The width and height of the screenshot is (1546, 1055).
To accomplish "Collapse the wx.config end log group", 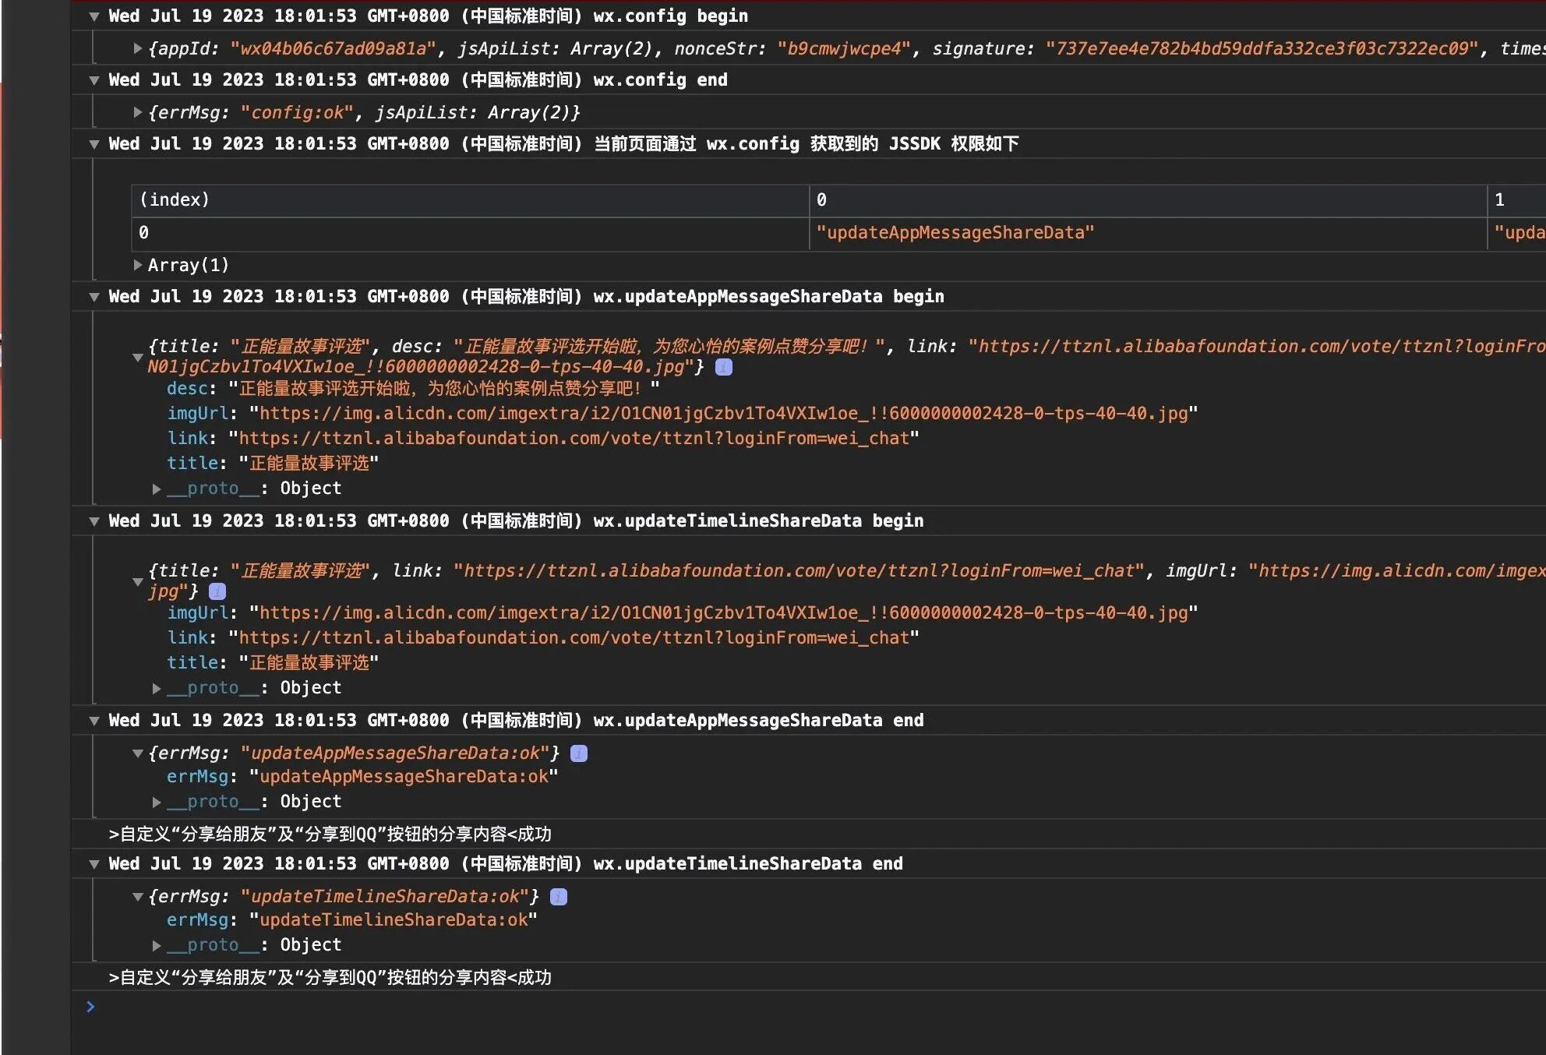I will tap(94, 80).
